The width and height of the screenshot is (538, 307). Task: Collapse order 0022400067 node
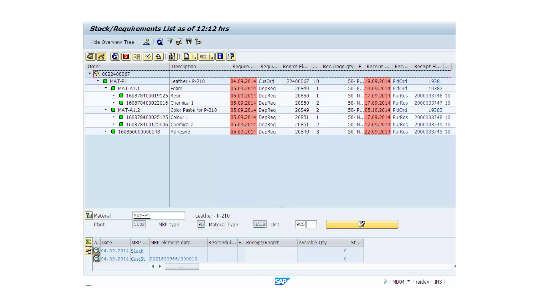click(90, 74)
